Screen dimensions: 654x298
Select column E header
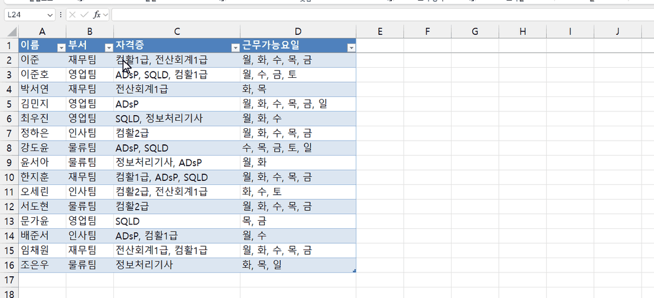(379, 32)
